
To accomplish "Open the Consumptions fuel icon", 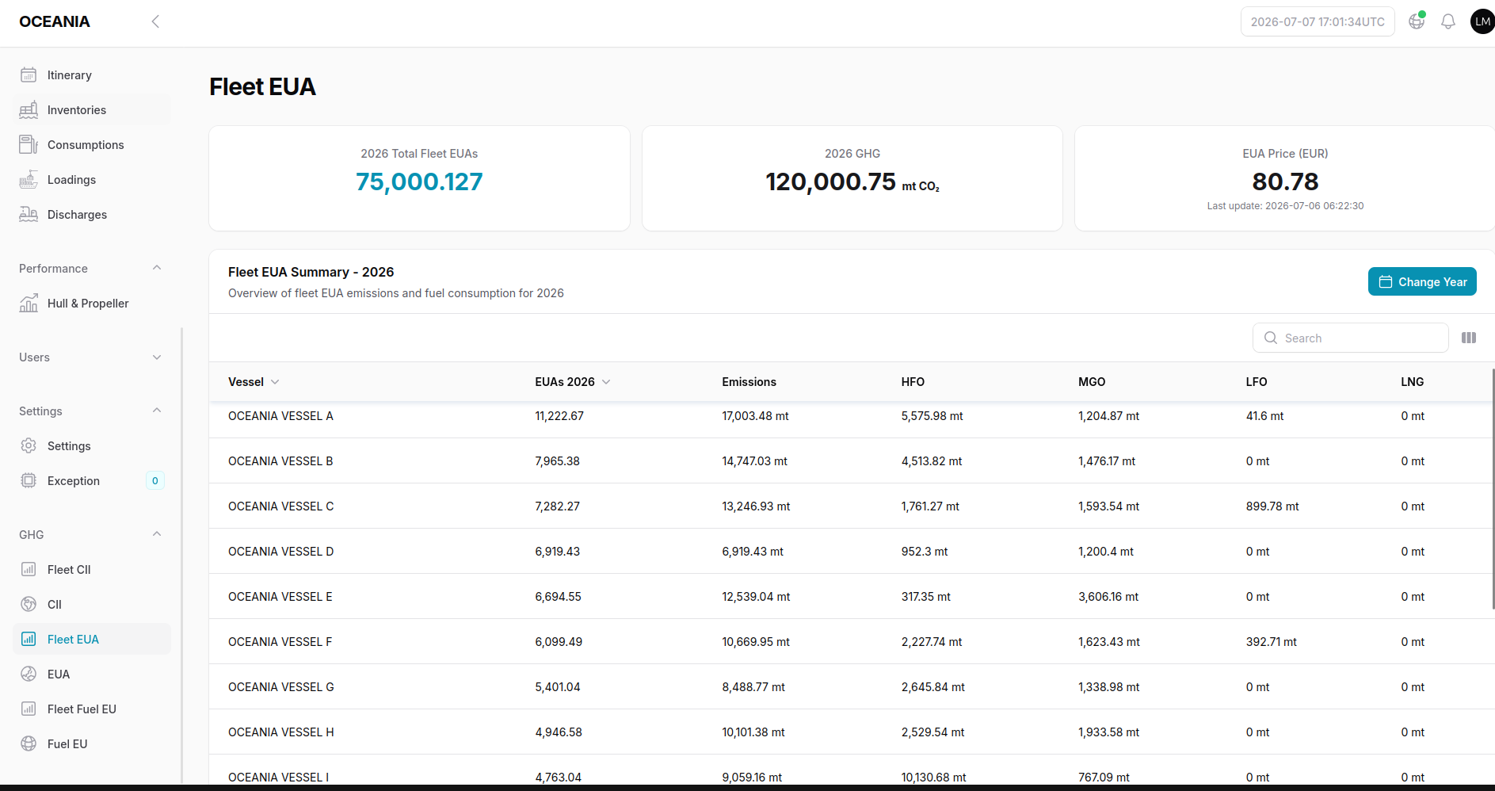I will (29, 145).
